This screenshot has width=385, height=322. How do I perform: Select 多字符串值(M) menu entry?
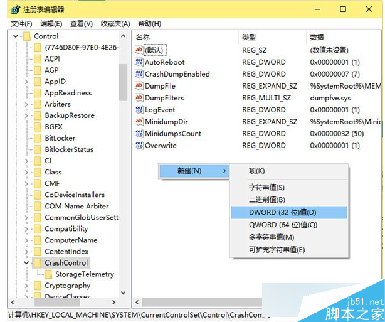click(x=288, y=237)
